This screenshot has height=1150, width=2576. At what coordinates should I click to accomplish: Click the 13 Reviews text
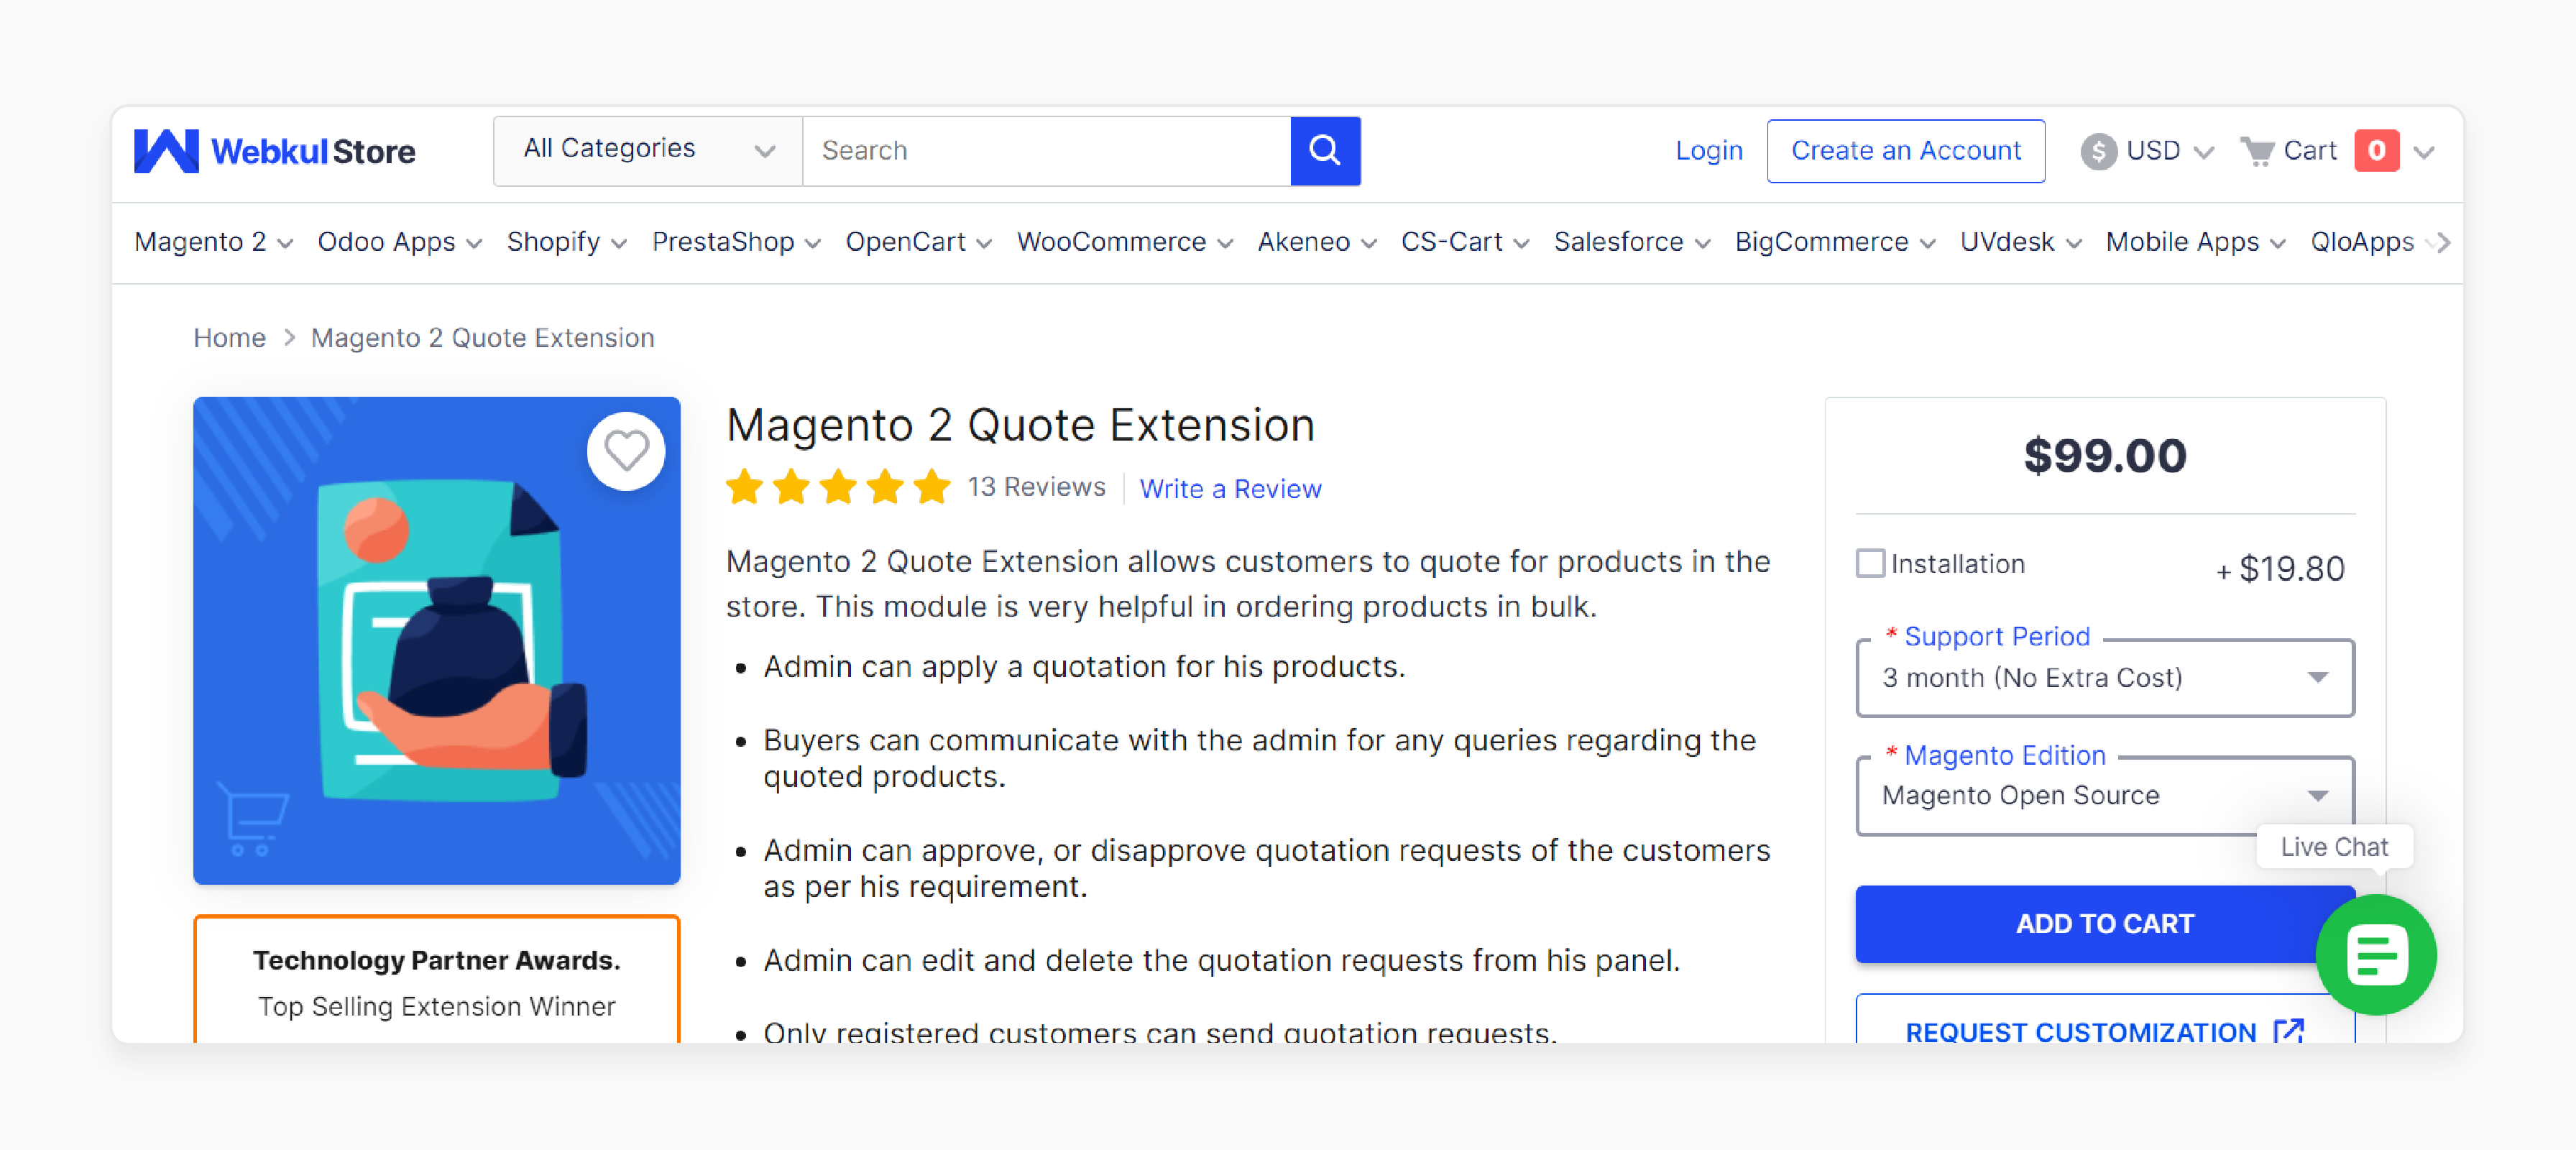(1036, 487)
